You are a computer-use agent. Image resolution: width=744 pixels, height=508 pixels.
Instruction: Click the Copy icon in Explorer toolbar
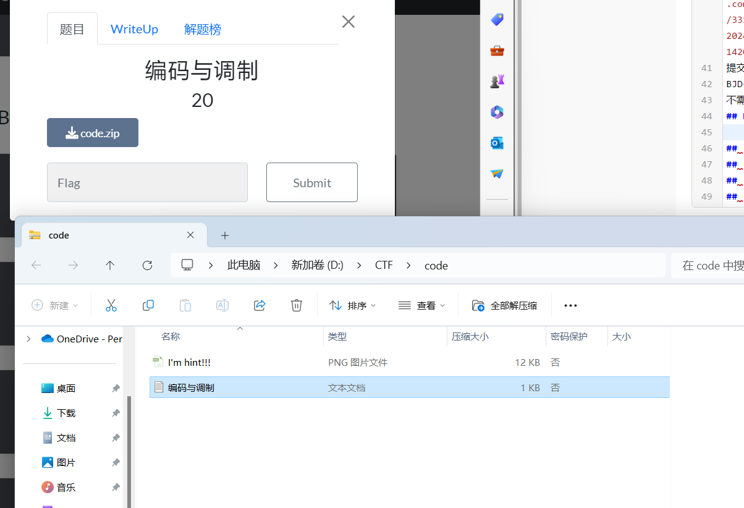pyautogui.click(x=148, y=305)
